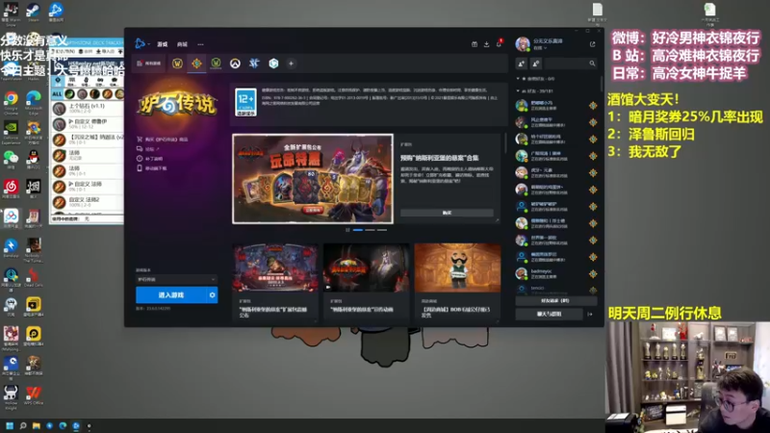770x433 pixels.
Task: Click the friend requests button under friends list
Action: 556,300
